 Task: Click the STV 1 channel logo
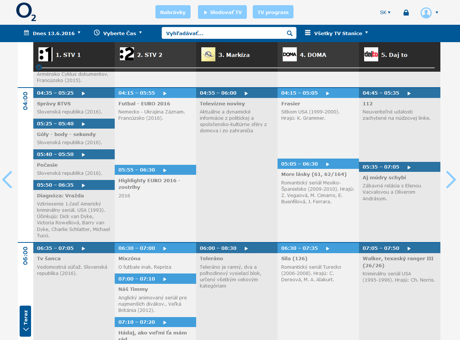(46, 54)
